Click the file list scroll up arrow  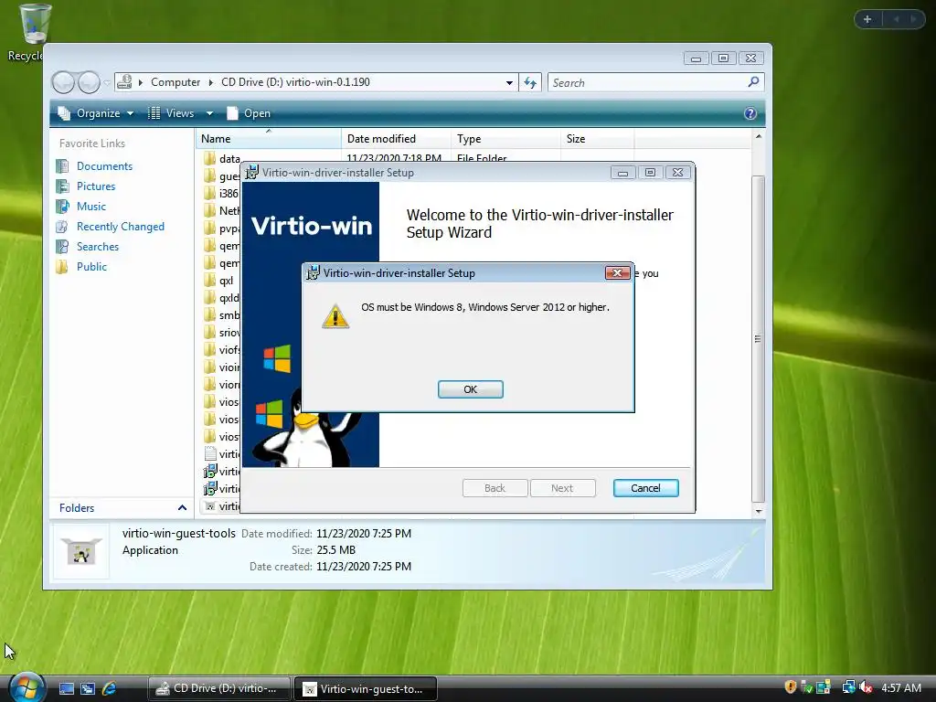758,137
